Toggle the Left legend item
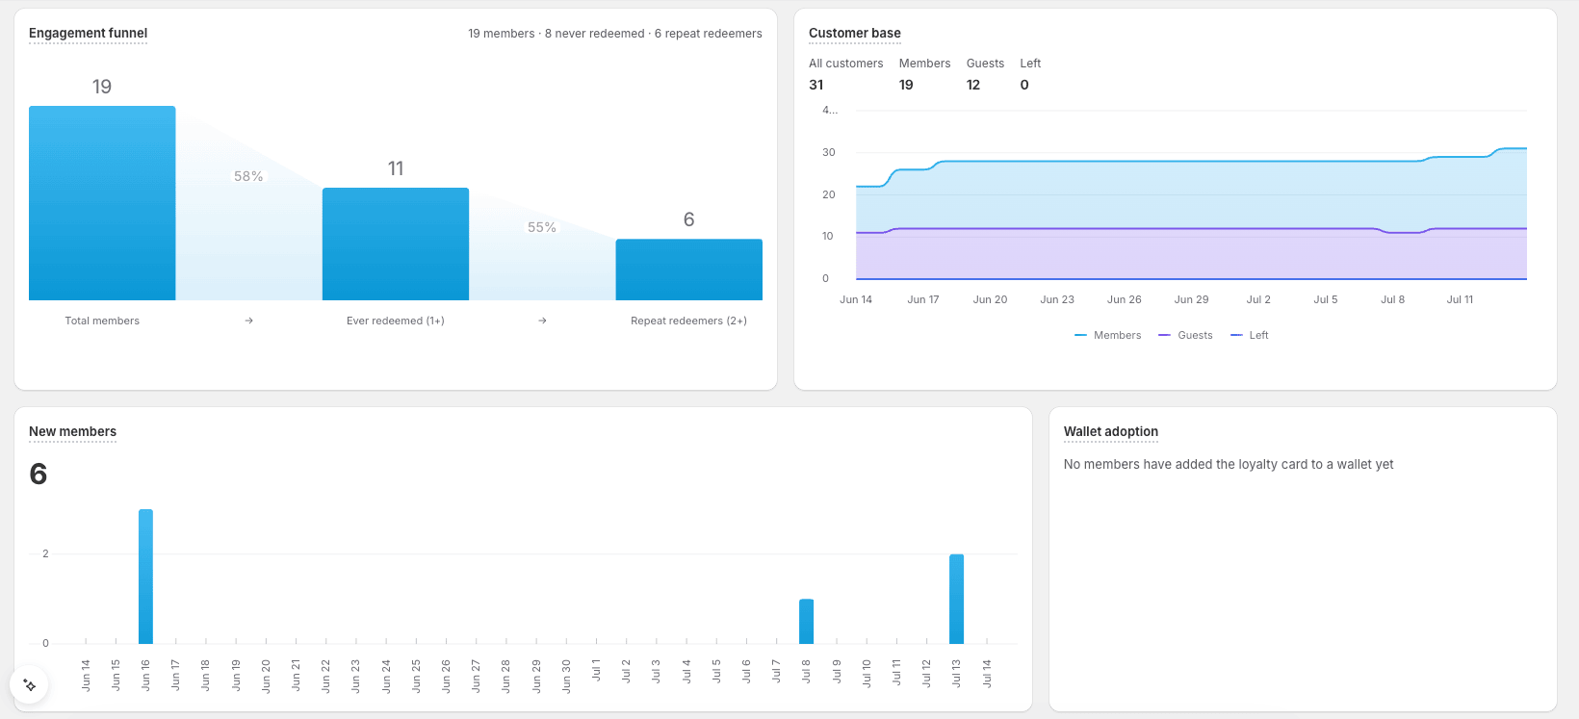The image size is (1579, 719). [x=1250, y=335]
